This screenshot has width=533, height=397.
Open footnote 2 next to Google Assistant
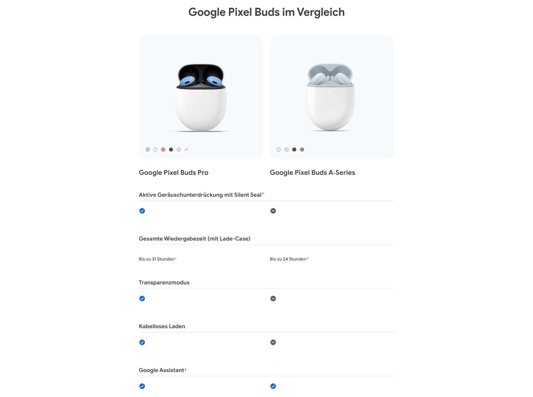coord(185,369)
